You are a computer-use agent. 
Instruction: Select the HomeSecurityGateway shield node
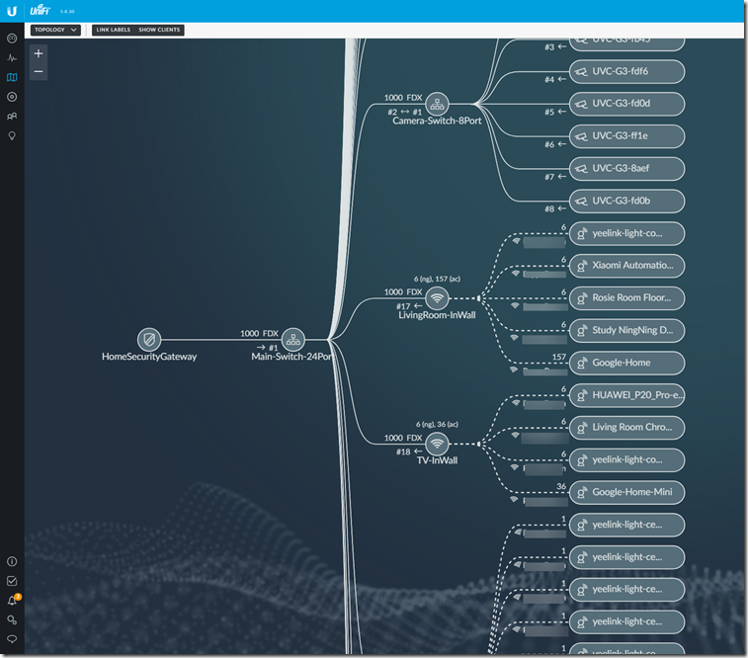coord(149,340)
